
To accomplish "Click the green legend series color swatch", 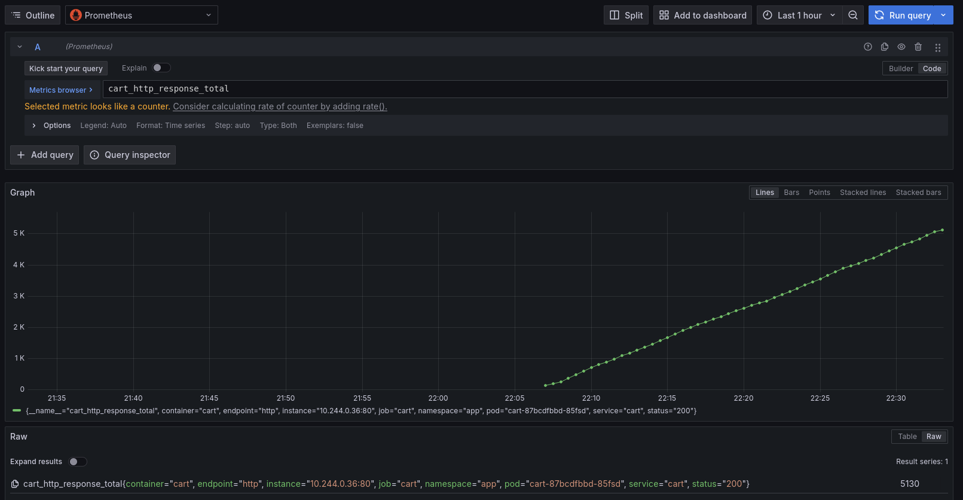I will [17, 410].
